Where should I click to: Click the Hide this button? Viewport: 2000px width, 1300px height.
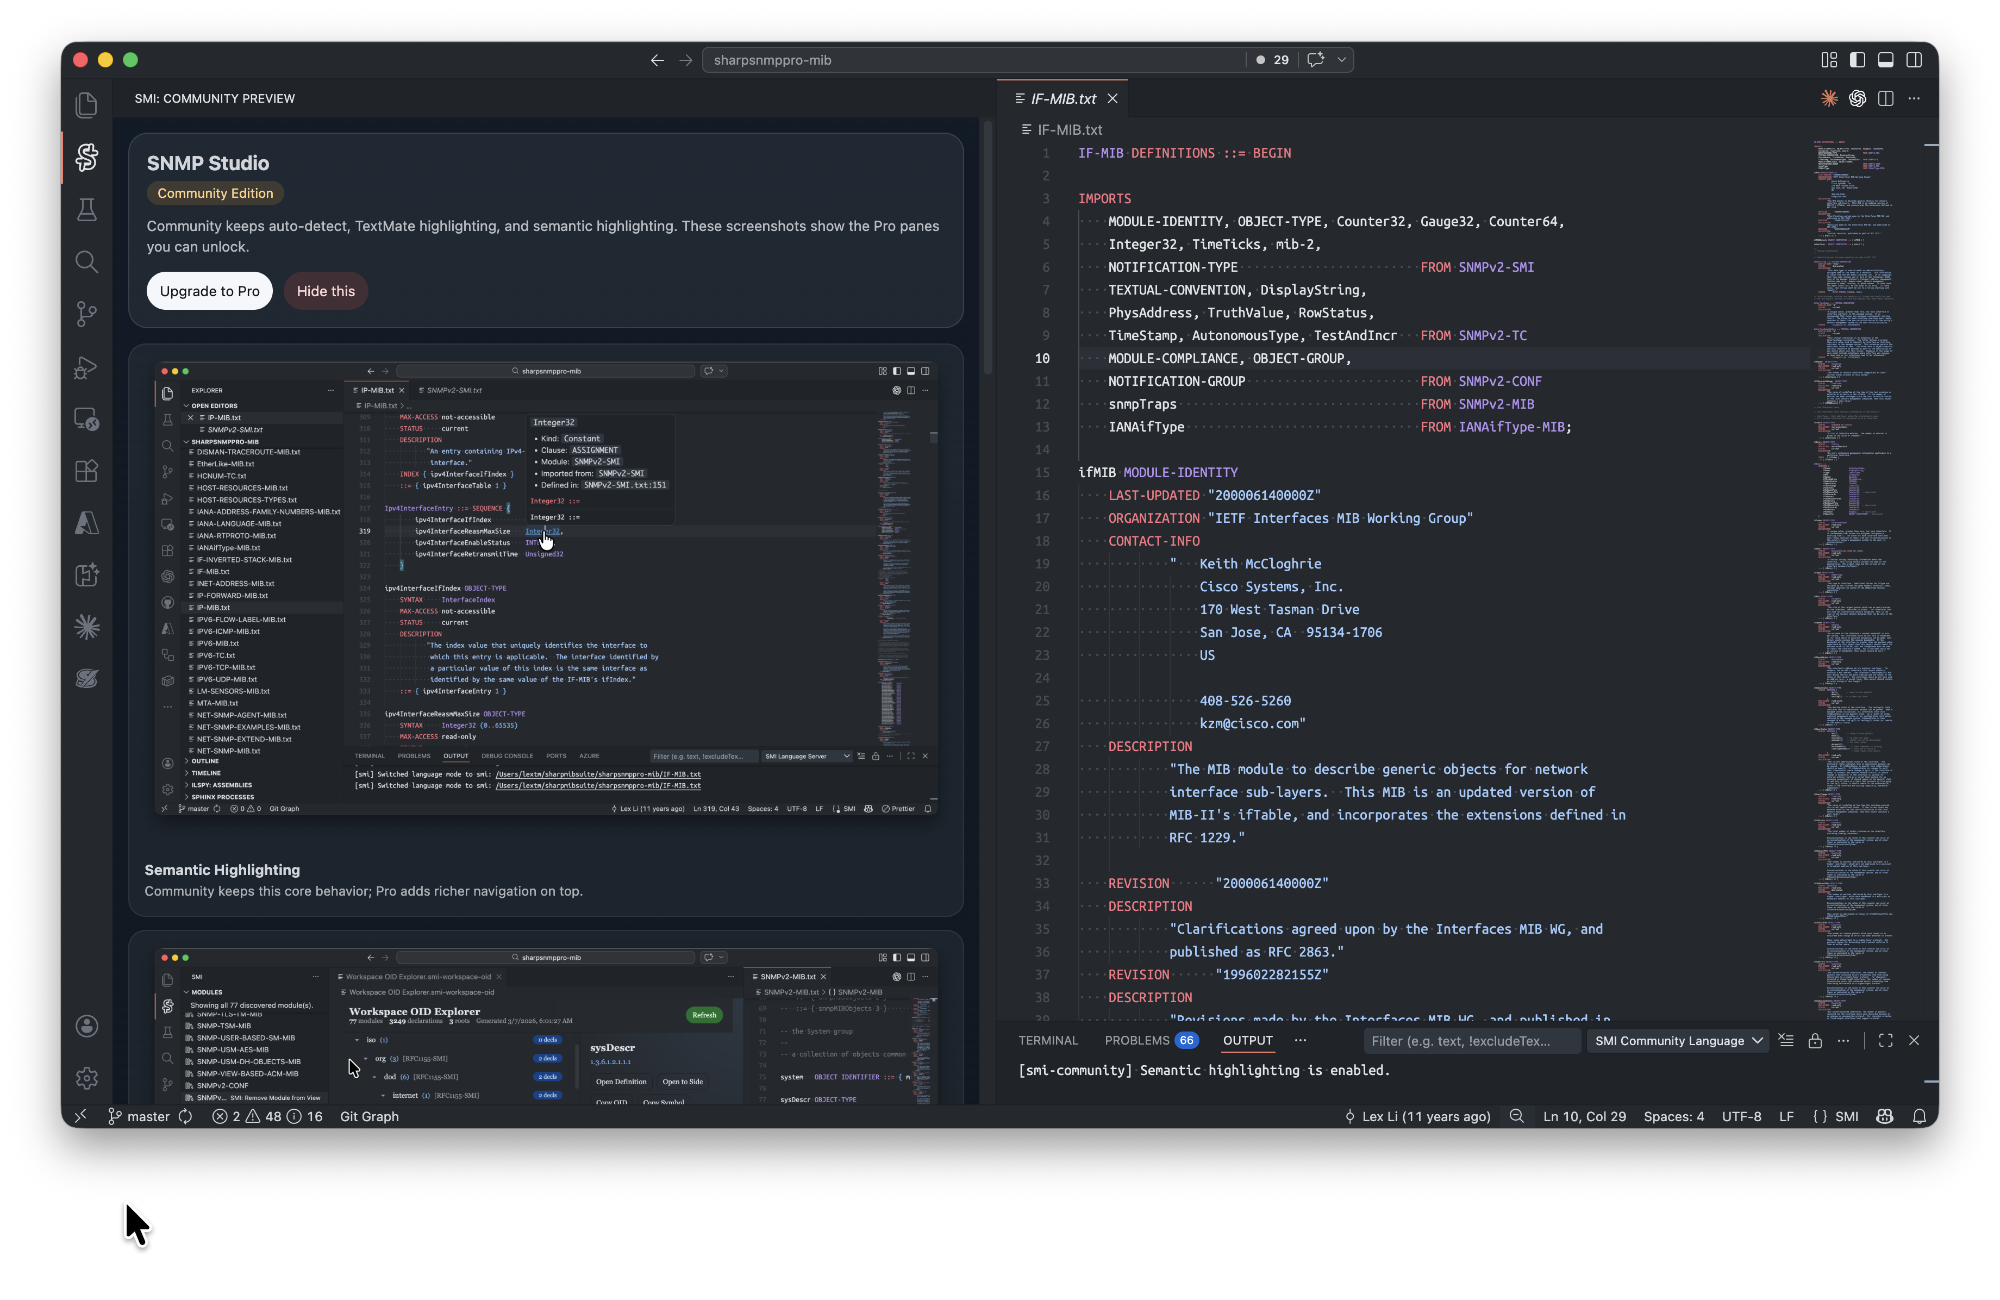(x=325, y=291)
